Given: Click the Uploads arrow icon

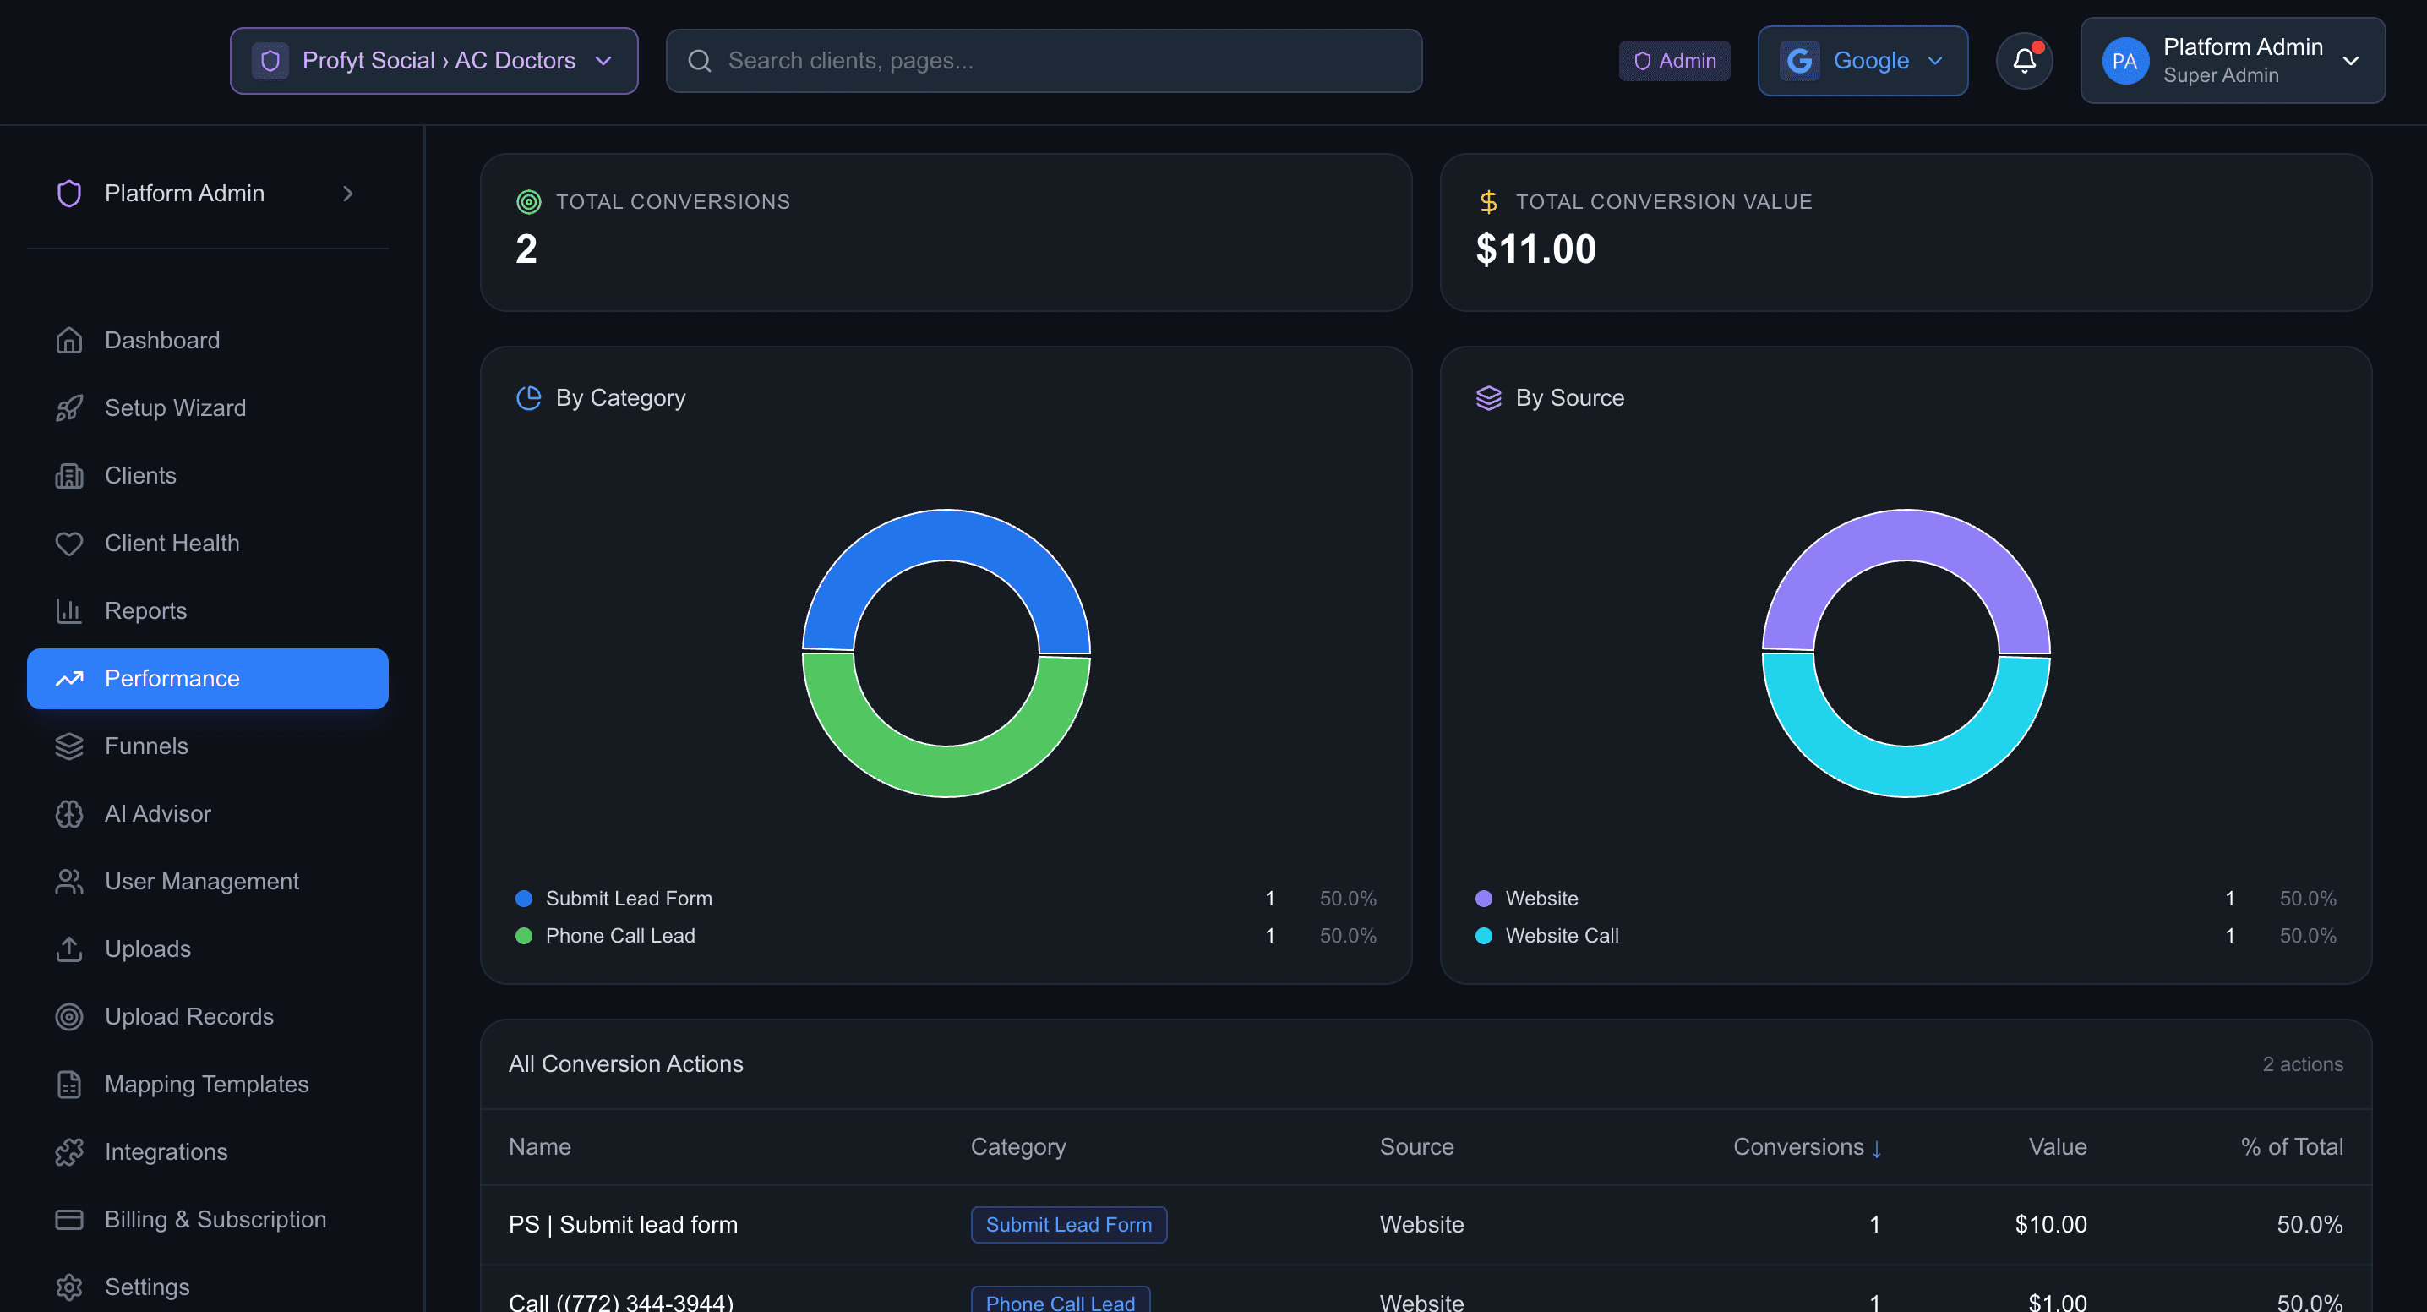Looking at the screenshot, I should click(68, 949).
